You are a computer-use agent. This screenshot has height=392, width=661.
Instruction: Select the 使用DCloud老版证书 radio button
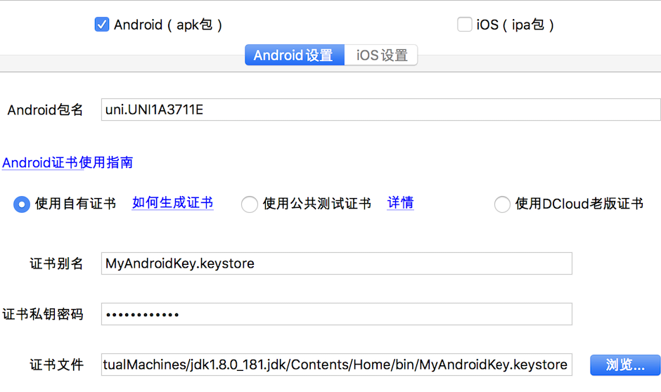point(502,204)
